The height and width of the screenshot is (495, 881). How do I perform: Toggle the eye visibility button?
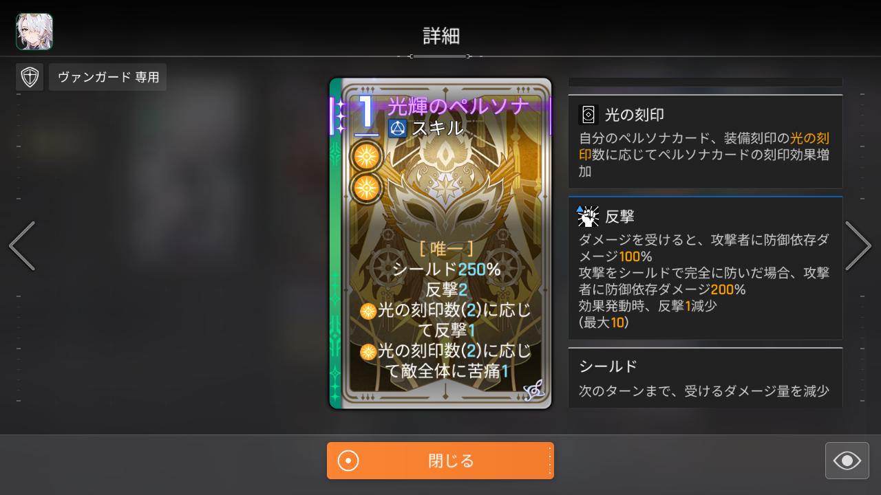point(847,461)
